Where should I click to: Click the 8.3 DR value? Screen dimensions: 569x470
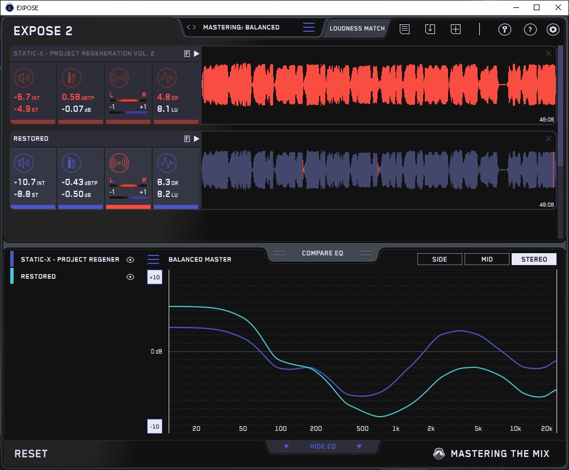point(168,182)
